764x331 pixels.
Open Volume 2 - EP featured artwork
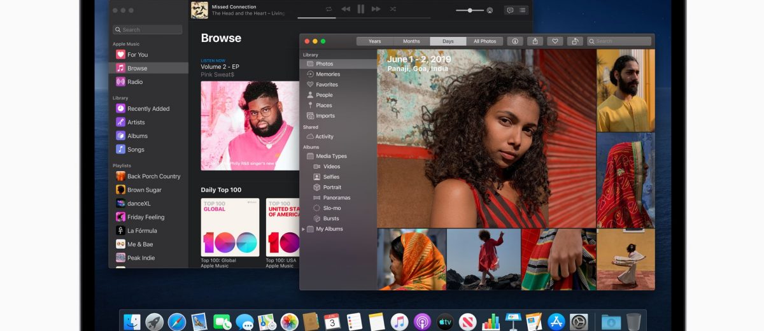click(x=250, y=125)
